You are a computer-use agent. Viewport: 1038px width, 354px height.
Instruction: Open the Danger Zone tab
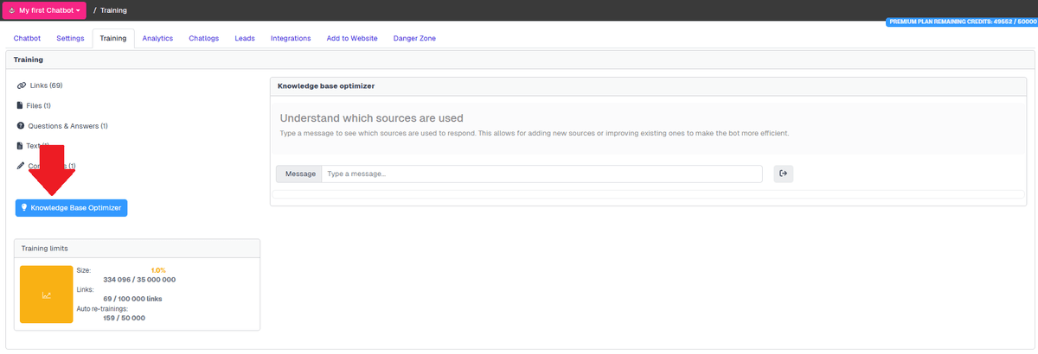click(416, 39)
